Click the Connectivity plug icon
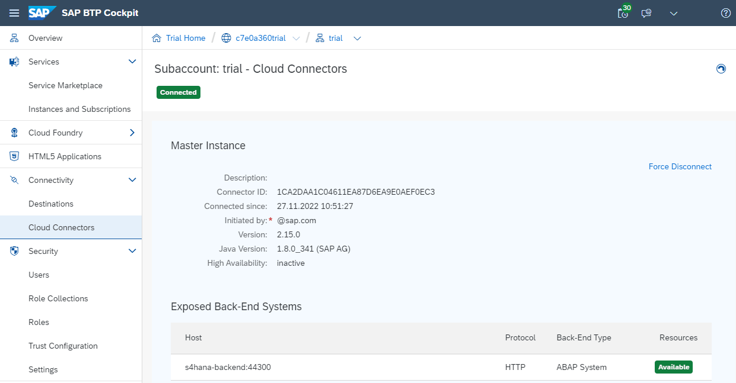The width and height of the screenshot is (736, 383). [14, 180]
